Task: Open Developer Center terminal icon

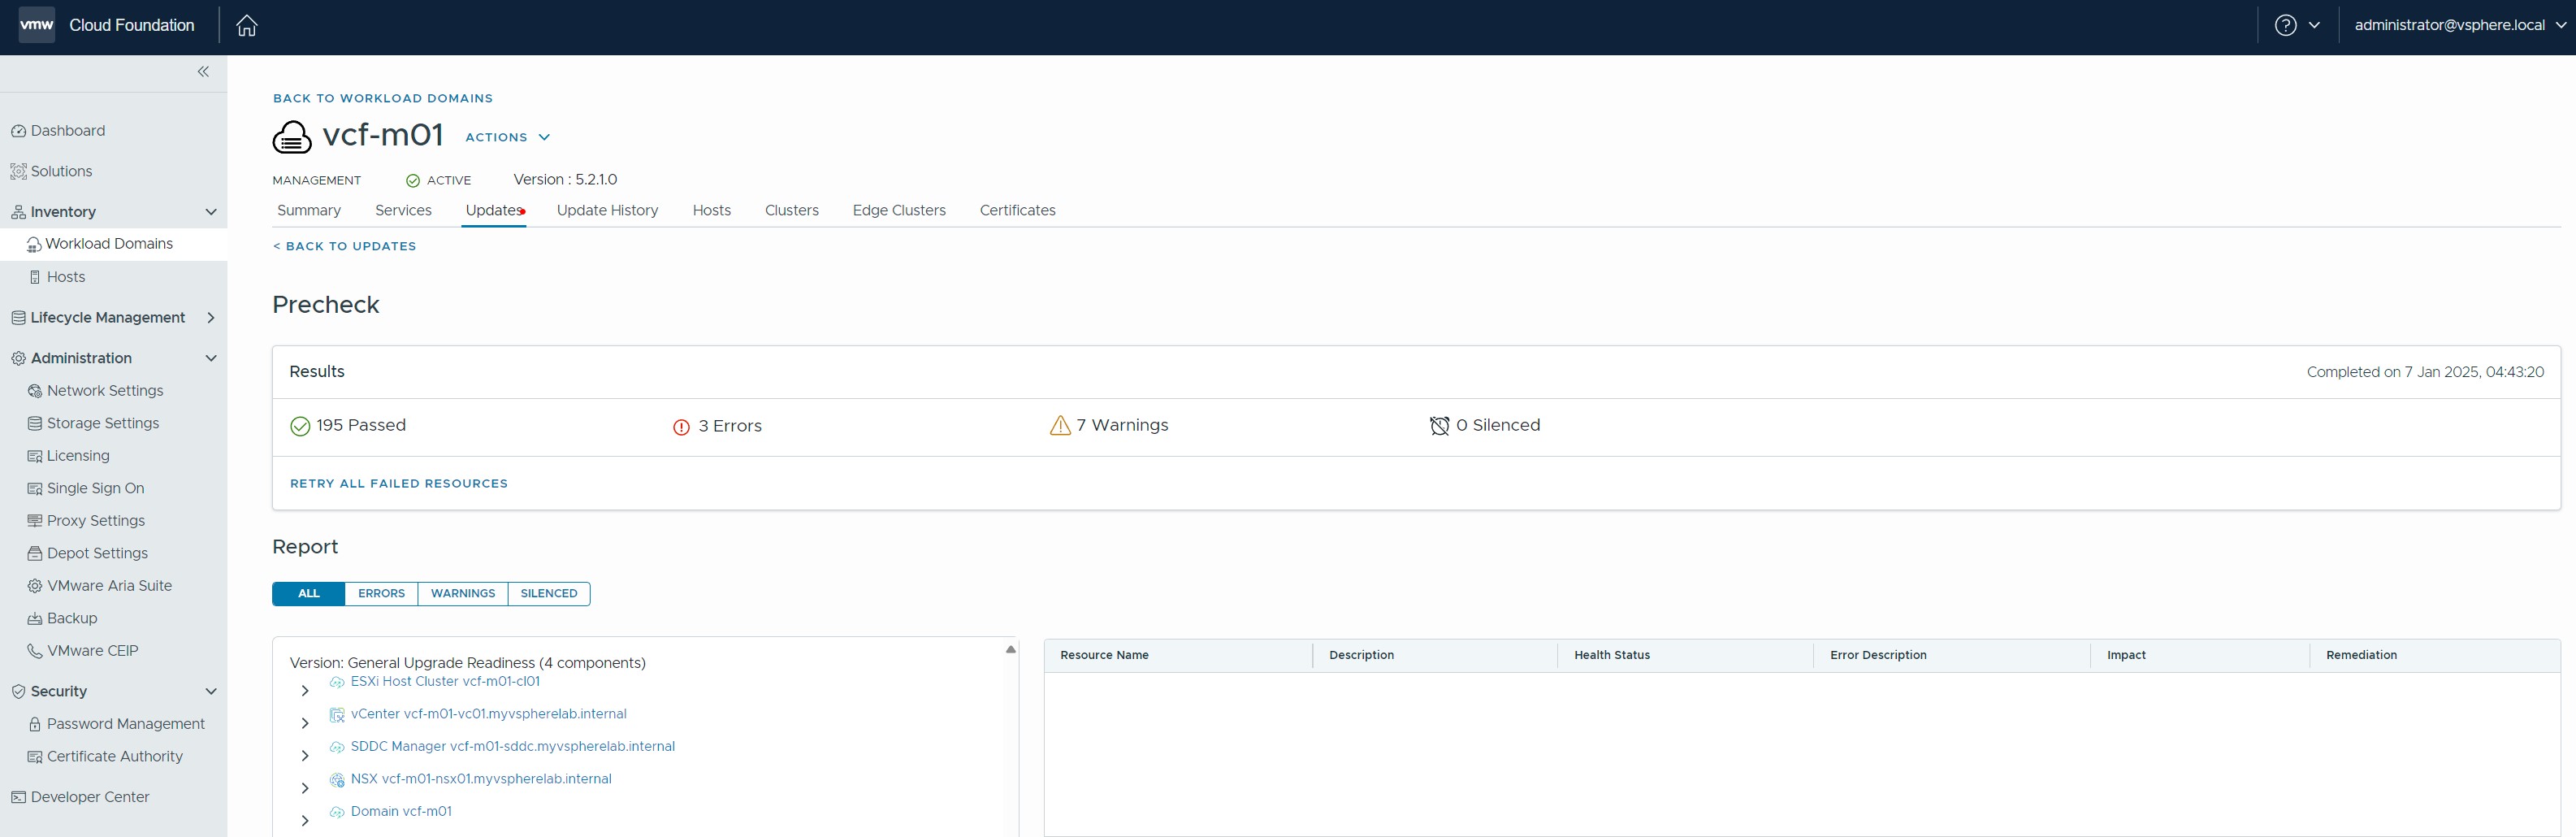Action: click(18, 797)
